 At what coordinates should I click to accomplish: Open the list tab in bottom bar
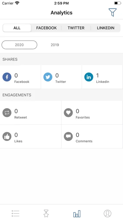15,213
